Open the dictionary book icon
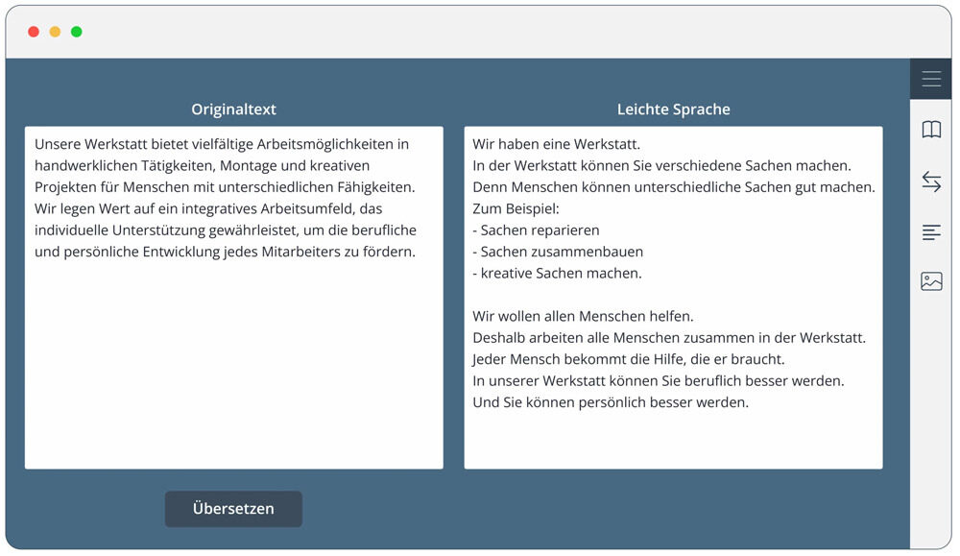Screen dimensions: 960x556 (931, 130)
